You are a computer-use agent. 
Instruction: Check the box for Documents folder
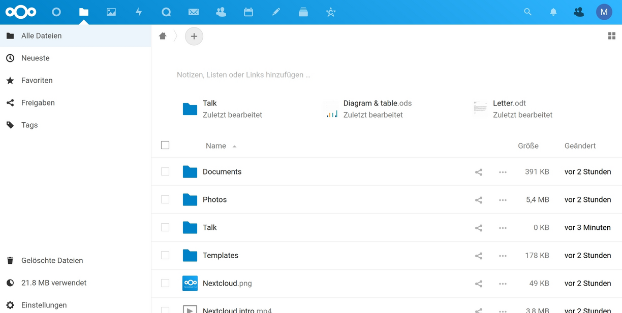tap(165, 172)
